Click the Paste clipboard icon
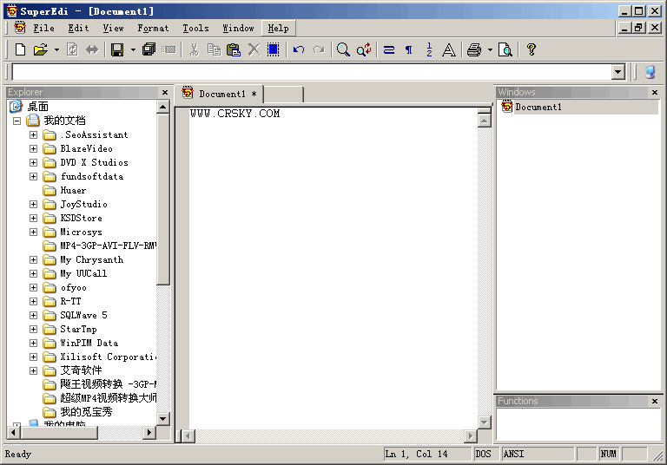 (233, 50)
